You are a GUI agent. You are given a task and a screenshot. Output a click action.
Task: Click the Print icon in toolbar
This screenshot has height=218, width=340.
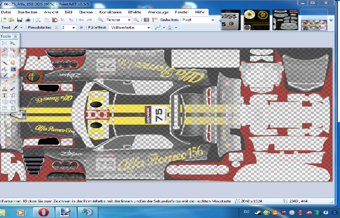click(x=28, y=20)
